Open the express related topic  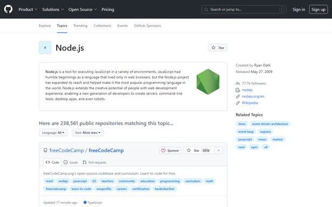[266, 132]
